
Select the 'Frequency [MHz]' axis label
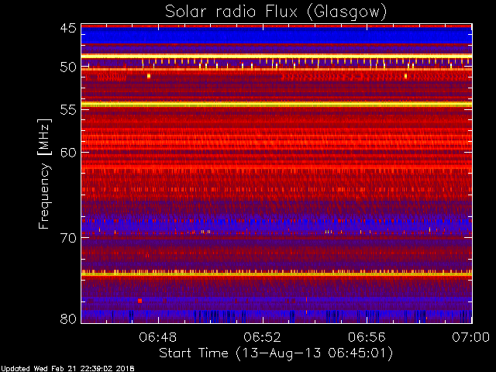click(45, 174)
